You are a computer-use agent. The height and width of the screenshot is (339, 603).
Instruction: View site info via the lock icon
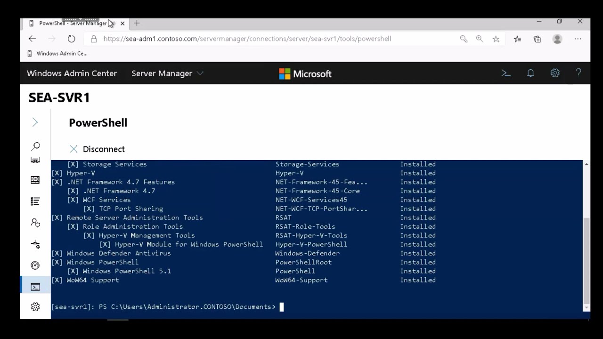pyautogui.click(x=94, y=39)
